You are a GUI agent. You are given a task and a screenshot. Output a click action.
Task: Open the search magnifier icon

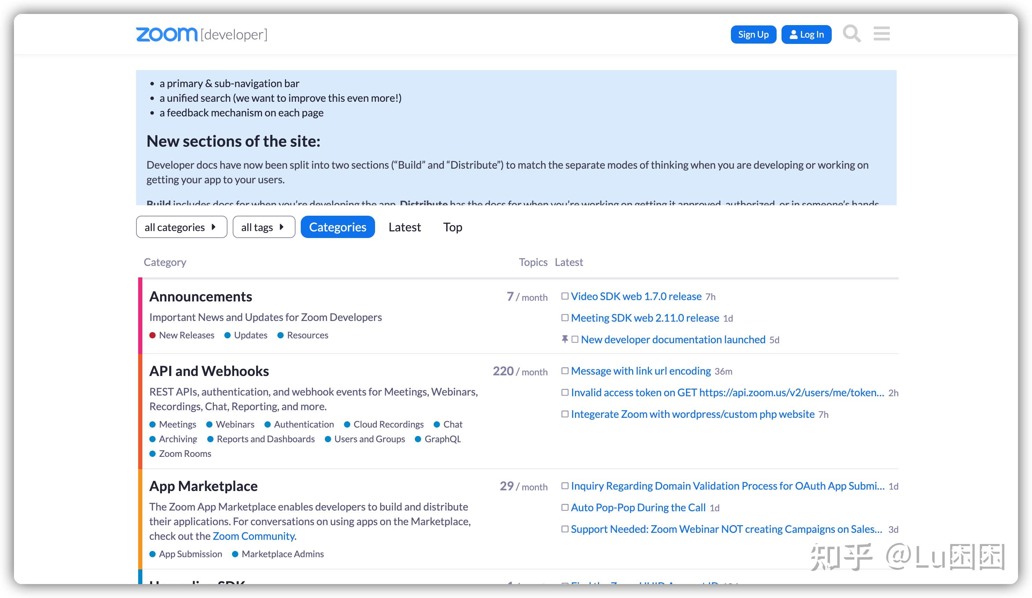851,34
